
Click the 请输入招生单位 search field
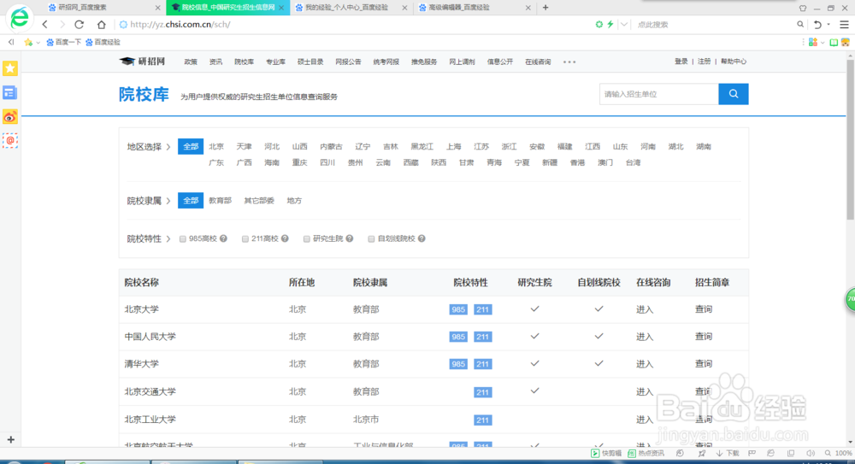point(658,94)
